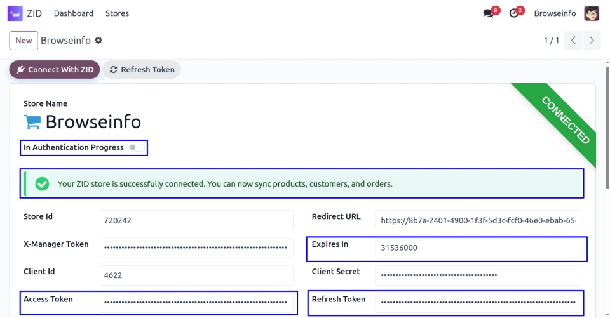Screen dimensions: 610x318
Task: Toggle the In Authentication Progress switch
Action: click(x=133, y=147)
